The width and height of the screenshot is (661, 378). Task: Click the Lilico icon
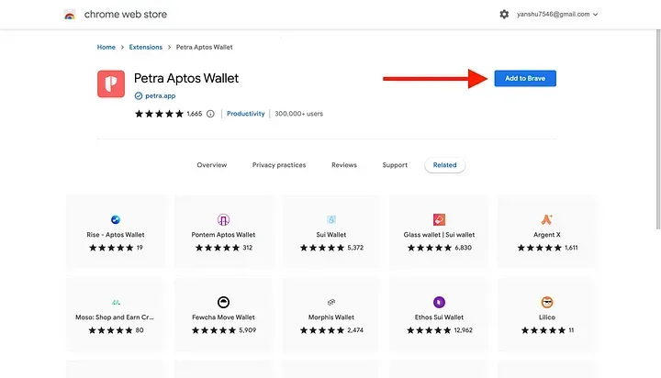(547, 302)
